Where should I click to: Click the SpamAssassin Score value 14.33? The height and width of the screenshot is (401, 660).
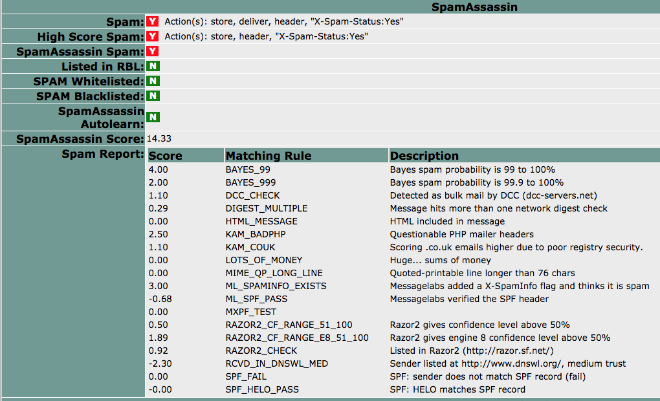(x=159, y=138)
